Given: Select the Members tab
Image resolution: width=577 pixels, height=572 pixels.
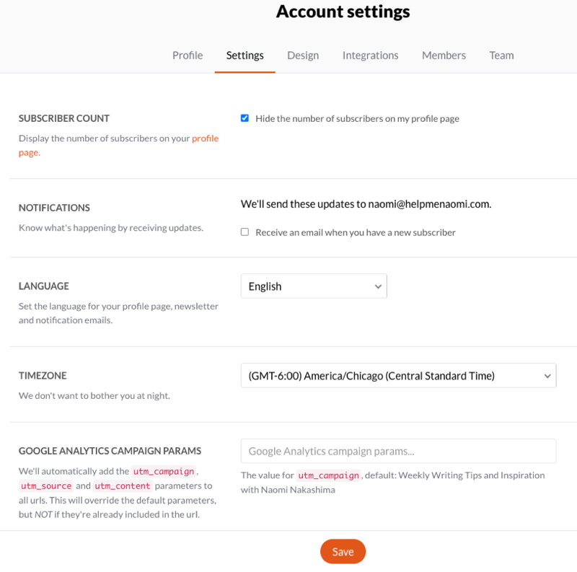Looking at the screenshot, I should [444, 56].
